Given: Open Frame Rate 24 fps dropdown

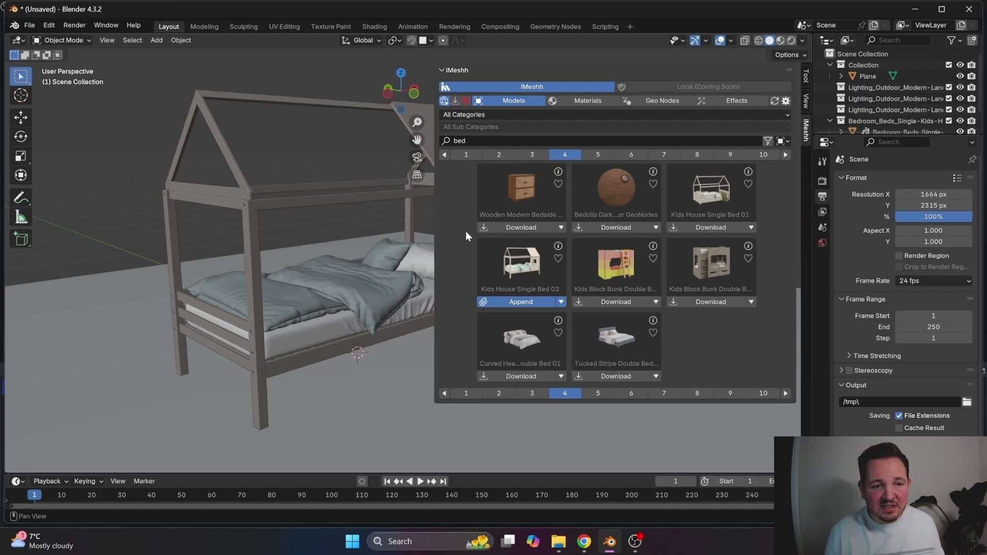Looking at the screenshot, I should (934, 281).
